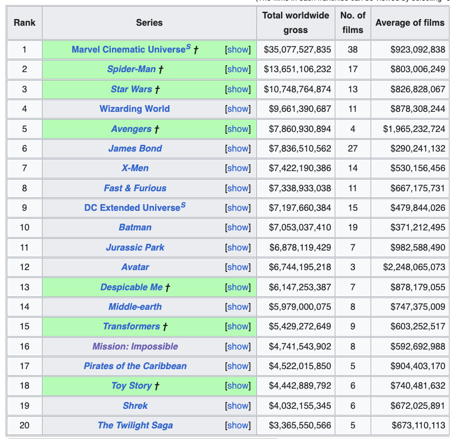Open the Jurassic Park link
Image resolution: width=454 pixels, height=439 pixels.
(135, 248)
